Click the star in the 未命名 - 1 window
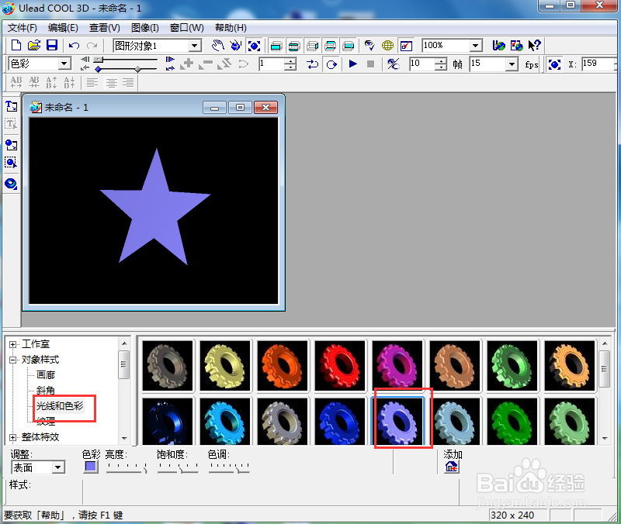Screen dimensions: 621x524 pos(155,207)
